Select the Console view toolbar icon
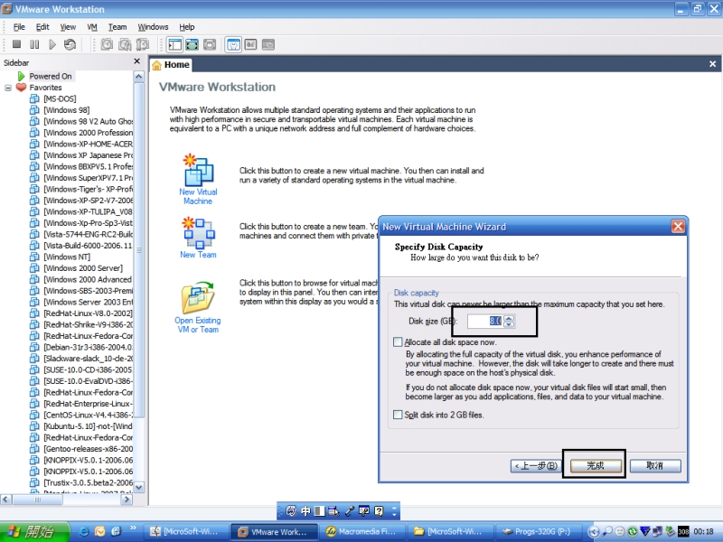Image resolution: width=723 pixels, height=542 pixels. point(251,44)
